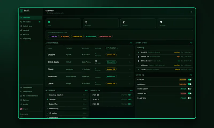Filter by the High risk chip
Image resolution: width=214 pixels, height=128 pixels.
tap(65, 36)
